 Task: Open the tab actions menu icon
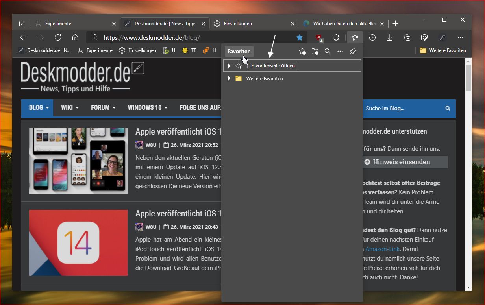(x=22, y=24)
